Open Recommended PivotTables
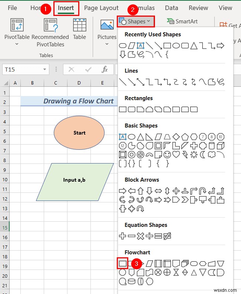This screenshot has height=294, width=241. click(x=50, y=33)
